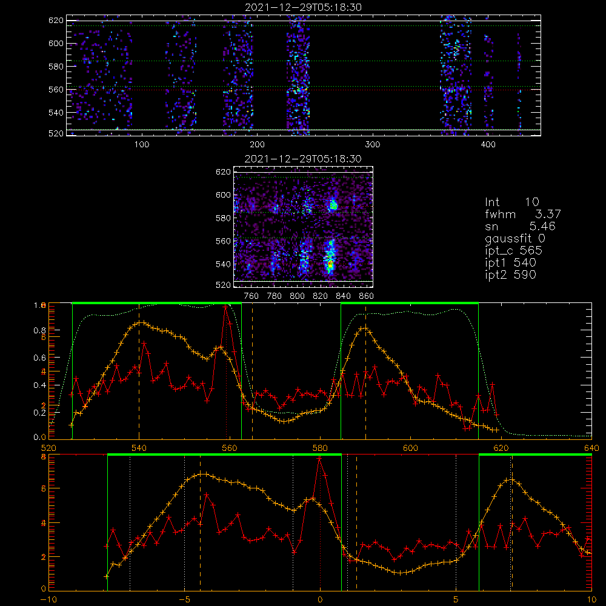This screenshot has height=606, width=606.
Task: Select the 'Int 10' readout
Action: (x=511, y=202)
